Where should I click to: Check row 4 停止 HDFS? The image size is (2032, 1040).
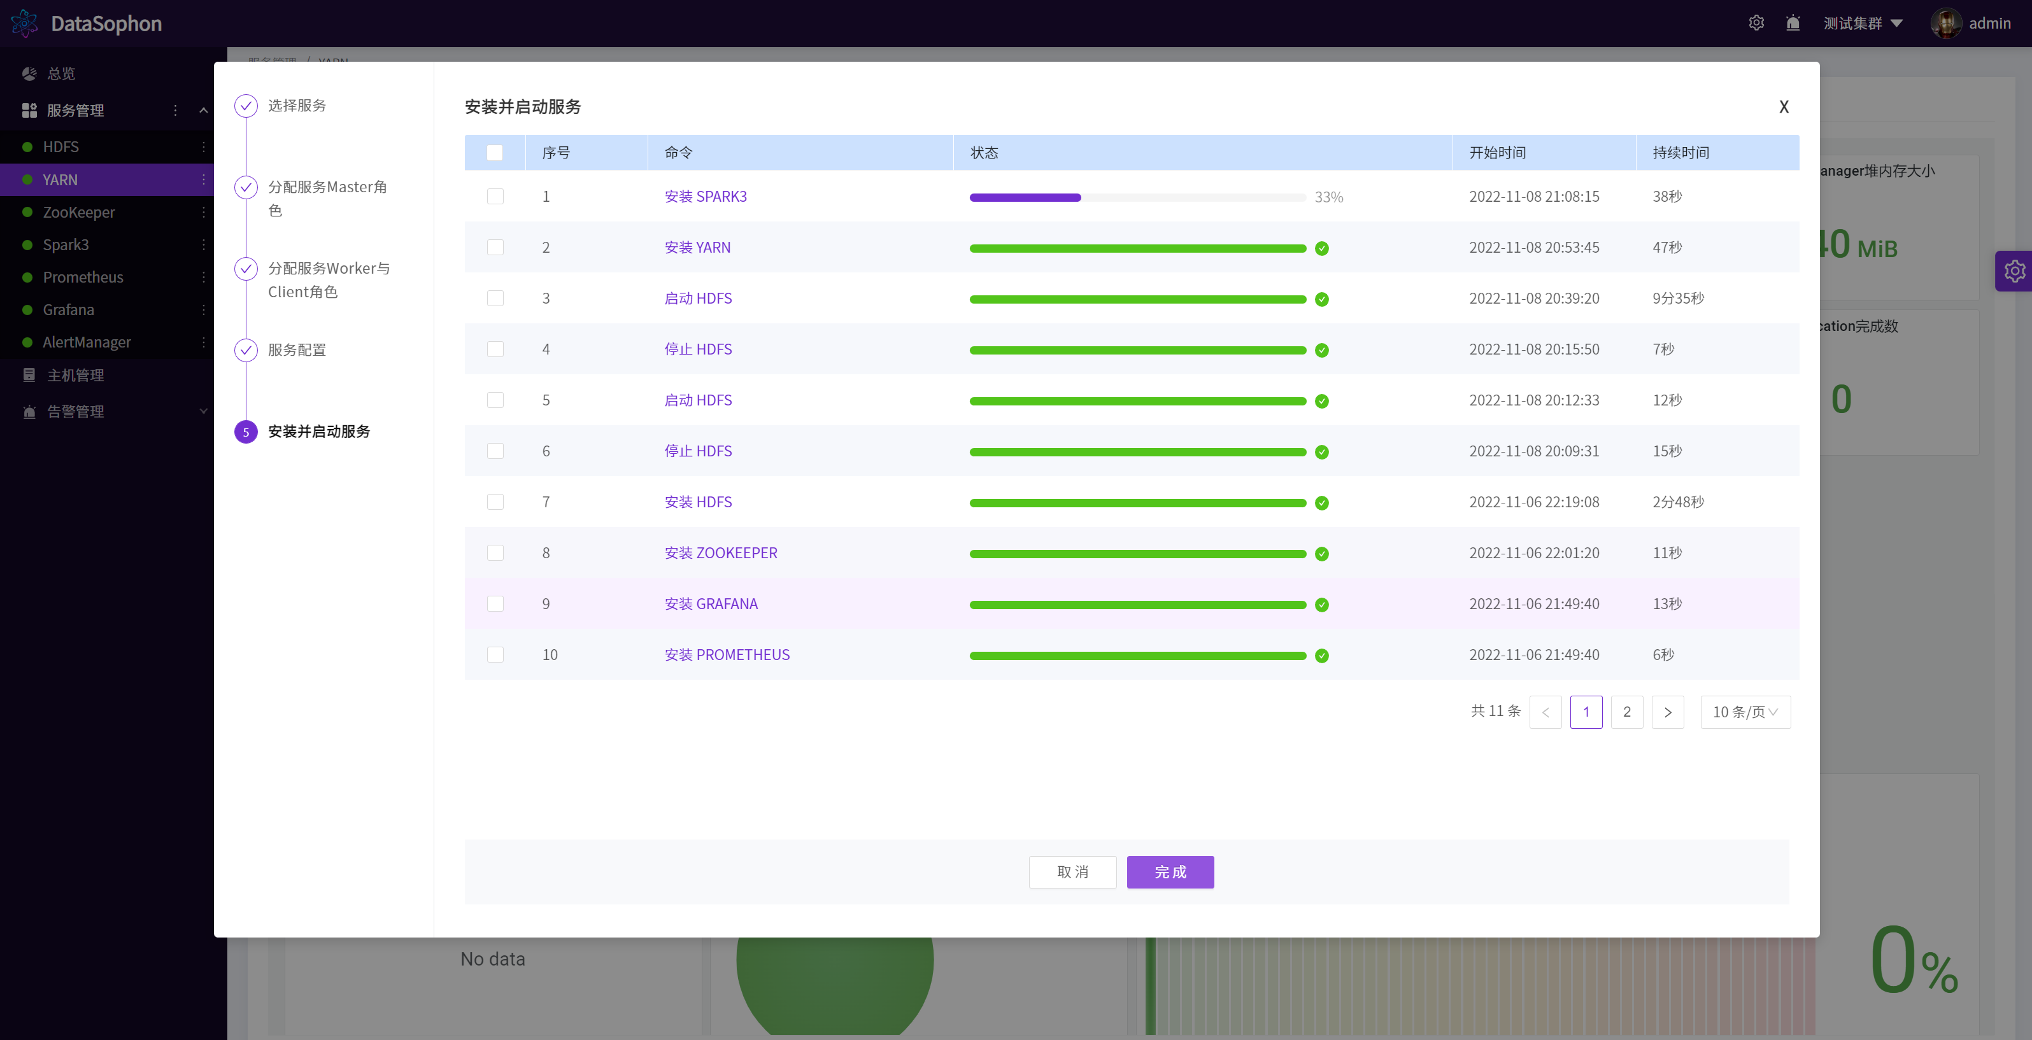(495, 349)
